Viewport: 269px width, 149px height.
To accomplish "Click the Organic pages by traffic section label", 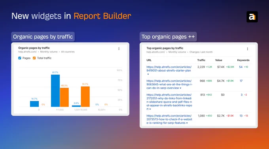I will point(43,37).
